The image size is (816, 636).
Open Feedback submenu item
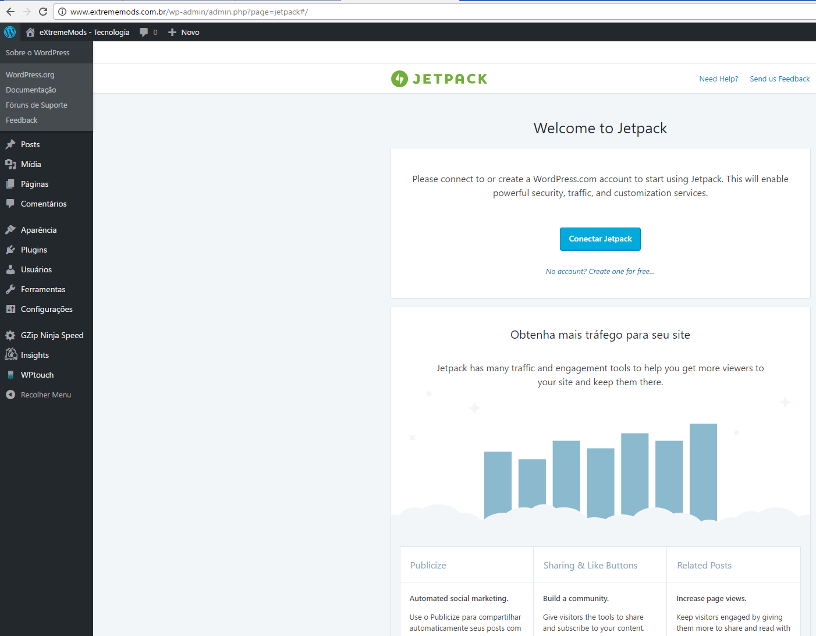click(22, 120)
